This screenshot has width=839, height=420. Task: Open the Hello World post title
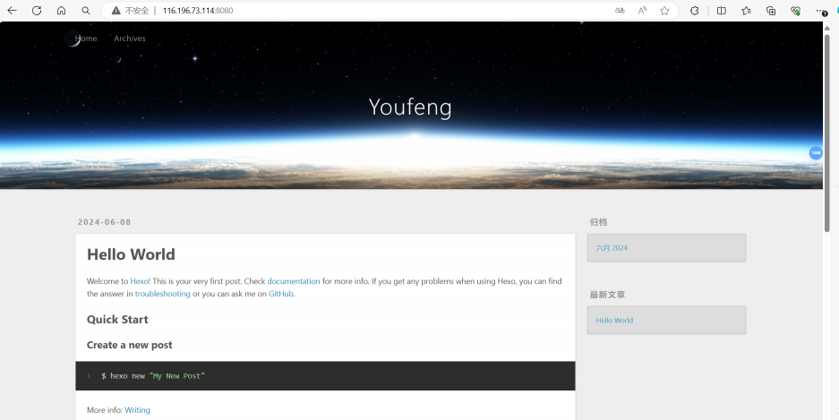131,255
